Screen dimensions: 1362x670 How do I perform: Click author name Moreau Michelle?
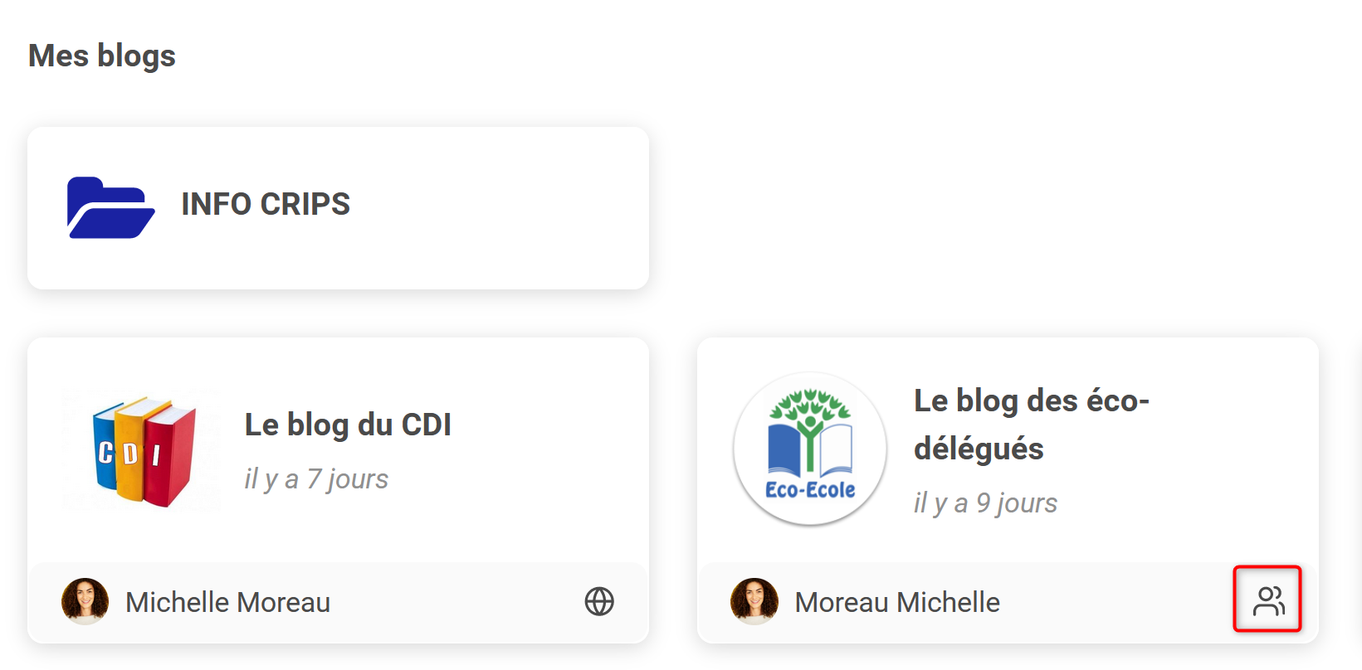tap(897, 602)
